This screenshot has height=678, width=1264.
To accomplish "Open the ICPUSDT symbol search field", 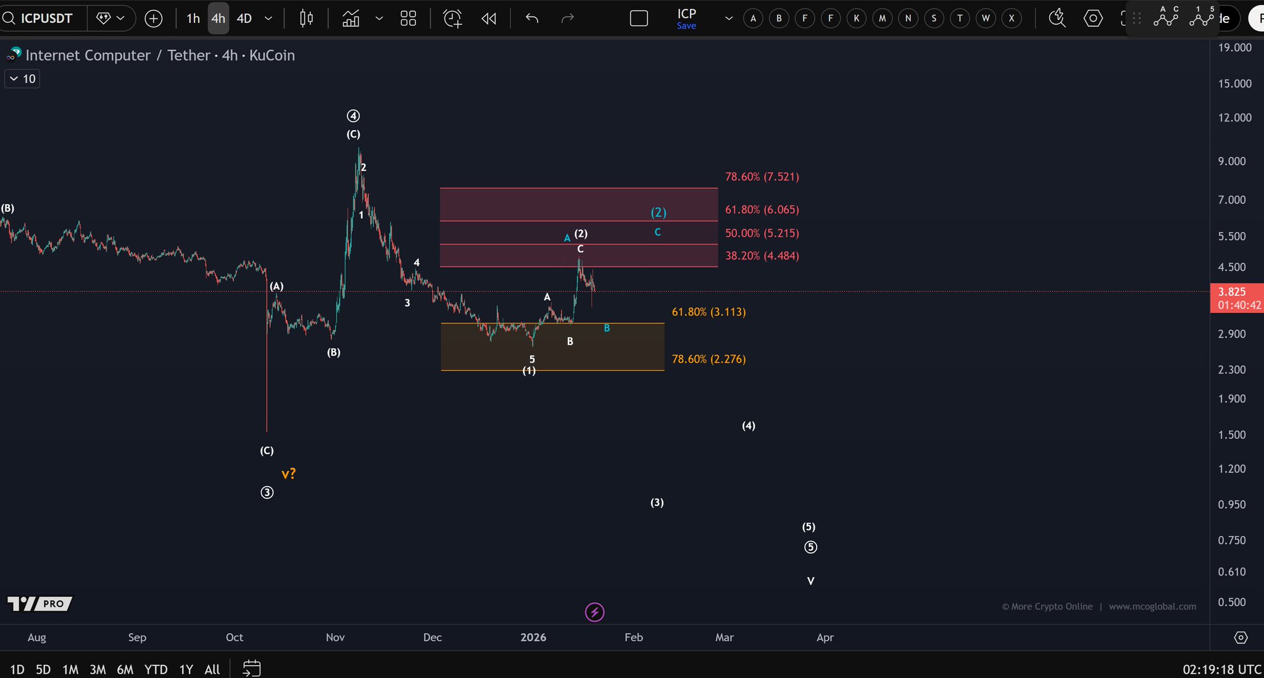I will (x=46, y=19).
